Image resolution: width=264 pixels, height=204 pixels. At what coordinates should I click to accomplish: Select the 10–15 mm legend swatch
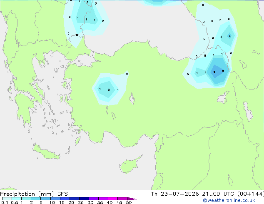tap(55, 199)
